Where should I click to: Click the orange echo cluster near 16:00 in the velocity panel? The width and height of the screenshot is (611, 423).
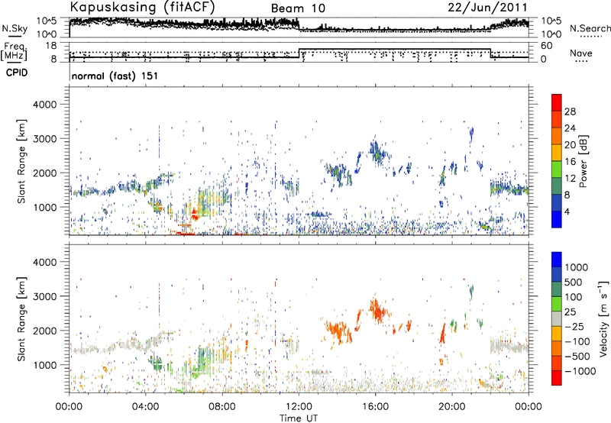[378, 310]
